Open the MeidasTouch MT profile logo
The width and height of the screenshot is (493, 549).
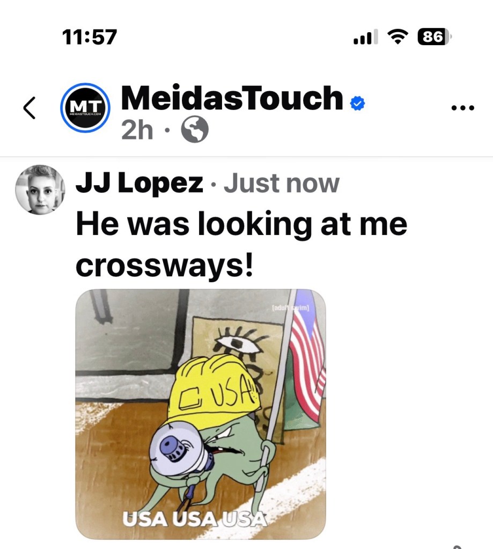tap(85, 108)
